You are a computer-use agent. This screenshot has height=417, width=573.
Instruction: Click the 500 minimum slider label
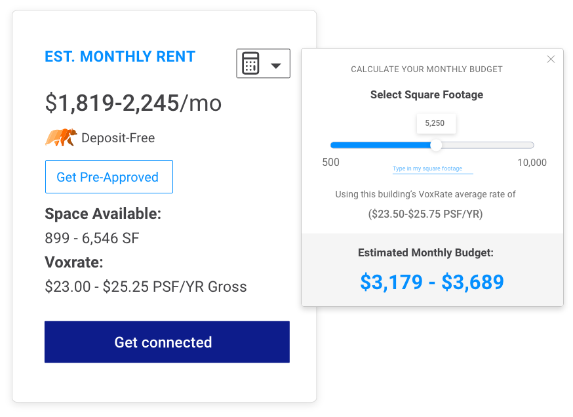click(x=330, y=162)
